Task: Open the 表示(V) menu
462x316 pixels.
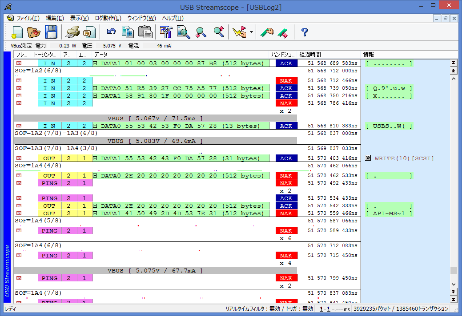Action: point(80,18)
